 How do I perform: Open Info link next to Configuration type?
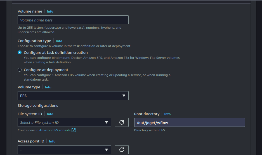[x=59, y=41]
